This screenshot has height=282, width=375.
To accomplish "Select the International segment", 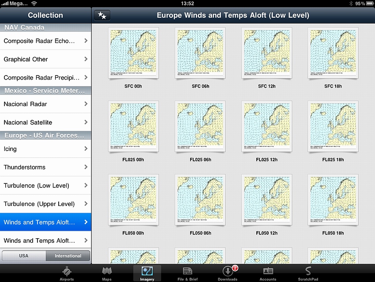I will click(x=68, y=256).
